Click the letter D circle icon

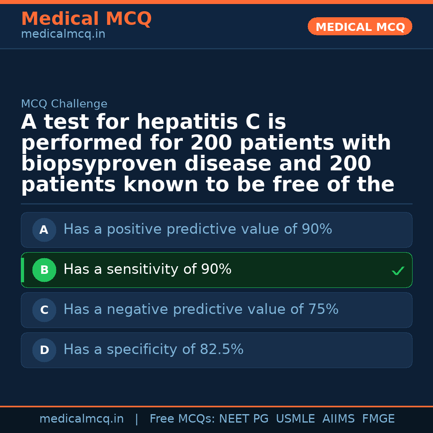[44, 350]
